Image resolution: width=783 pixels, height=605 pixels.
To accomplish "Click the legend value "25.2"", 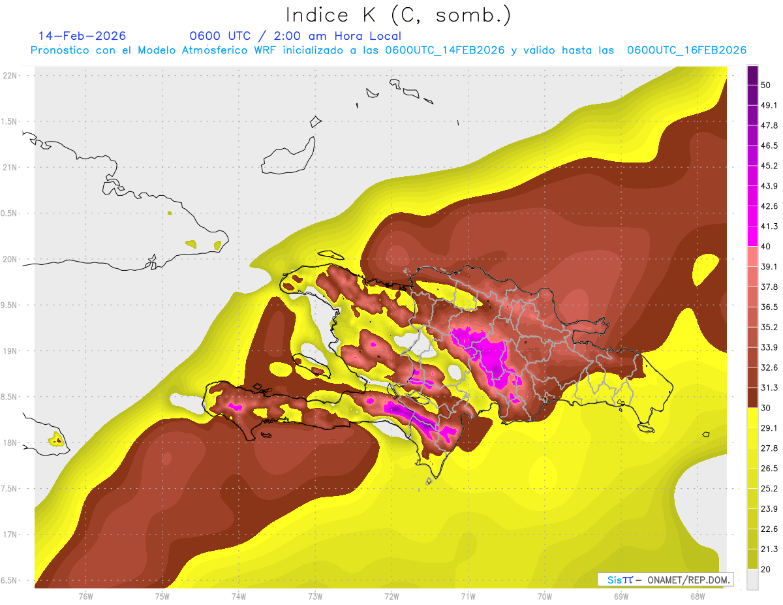I will [x=769, y=488].
